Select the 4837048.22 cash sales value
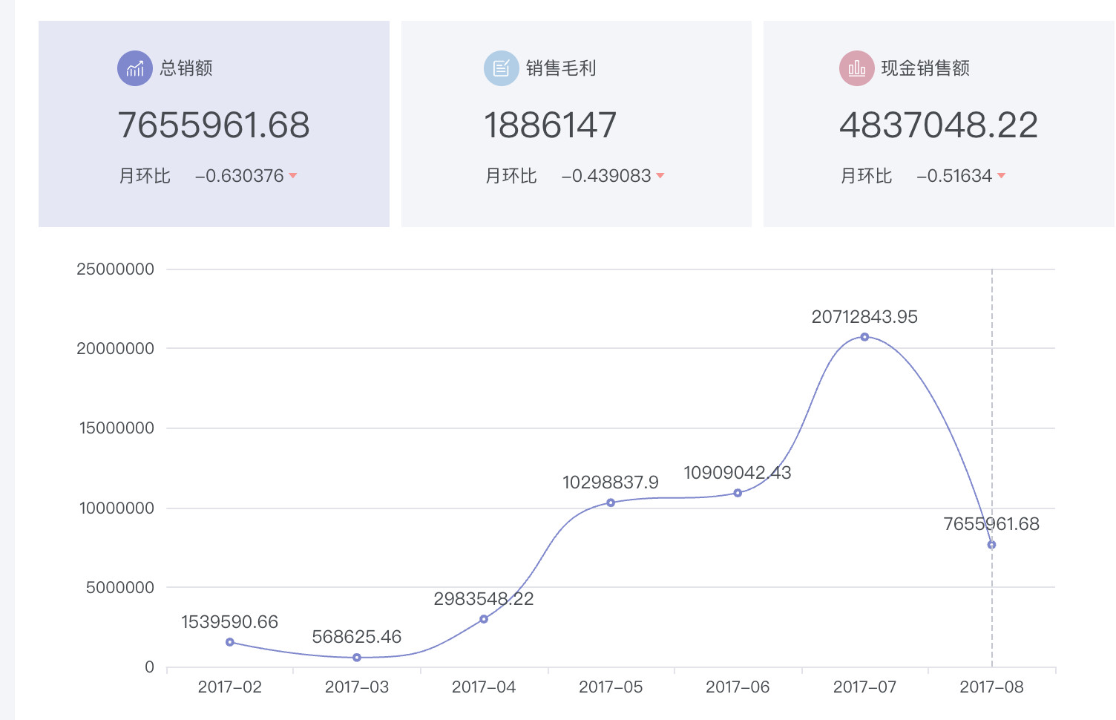This screenshot has width=1116, height=720. (x=938, y=125)
